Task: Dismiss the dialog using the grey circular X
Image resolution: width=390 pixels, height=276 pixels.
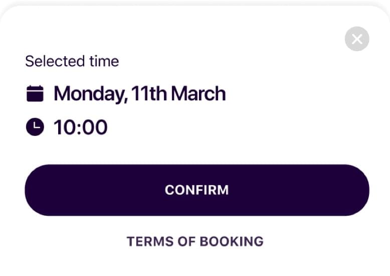Action: pos(357,39)
